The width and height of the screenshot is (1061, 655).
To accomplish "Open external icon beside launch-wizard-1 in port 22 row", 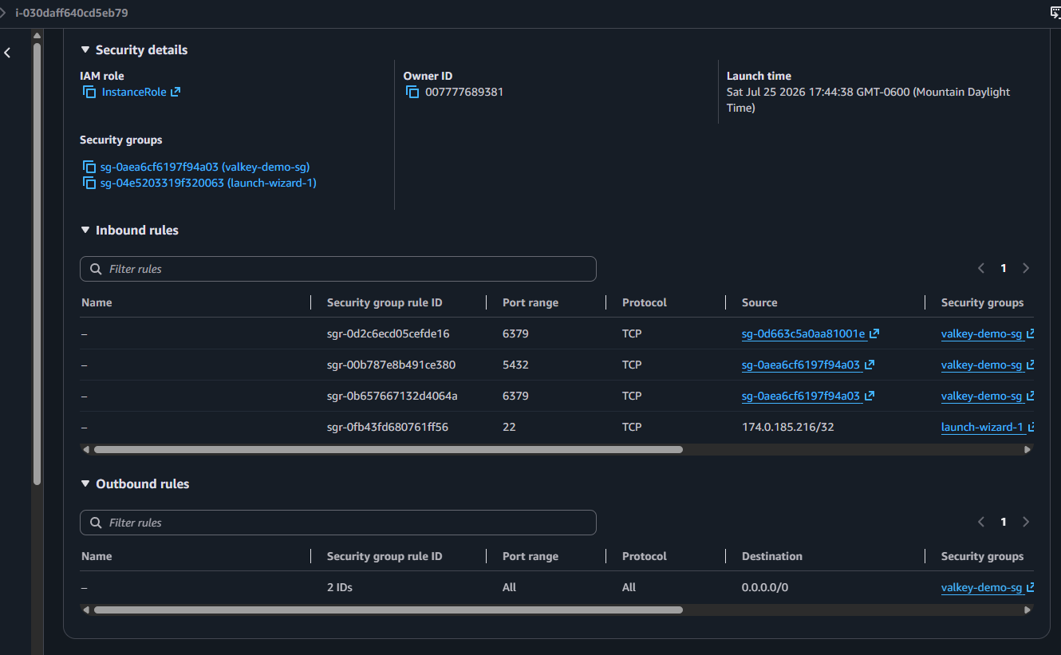I will click(x=1031, y=427).
